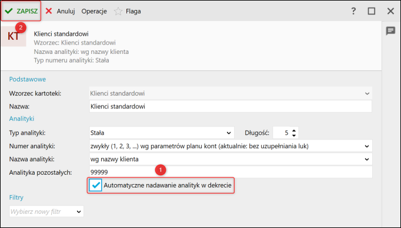
Task: Expand the Nazwa analityki dropdown
Action: [x=367, y=159]
